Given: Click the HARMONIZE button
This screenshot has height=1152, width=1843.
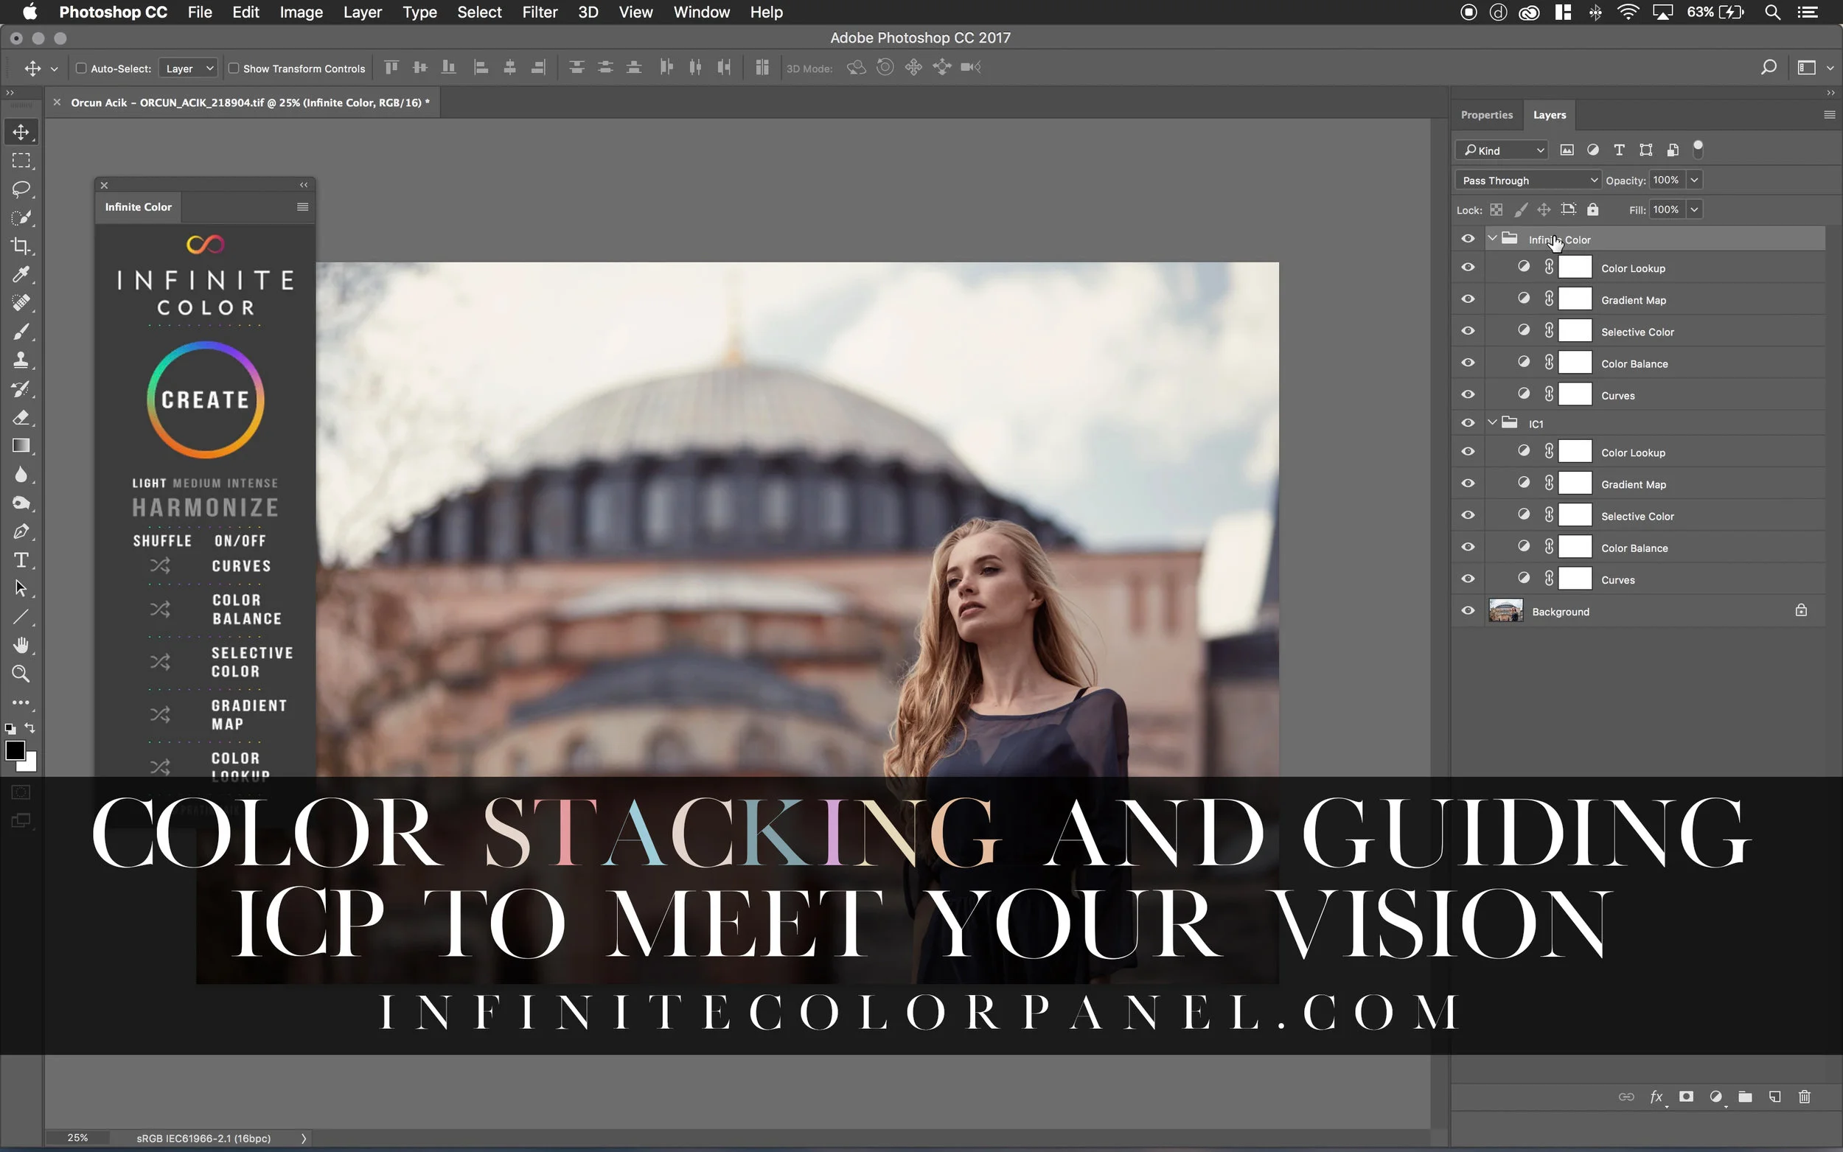Looking at the screenshot, I should (x=205, y=507).
